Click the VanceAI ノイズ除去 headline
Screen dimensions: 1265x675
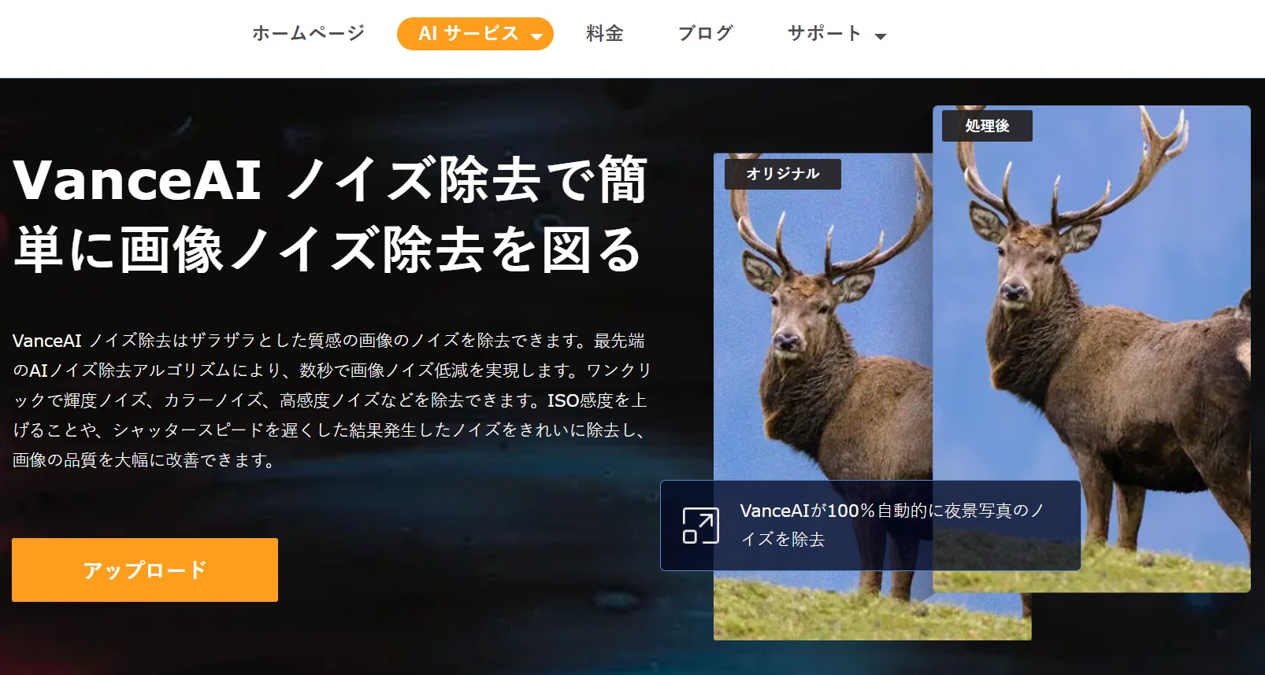click(x=330, y=215)
